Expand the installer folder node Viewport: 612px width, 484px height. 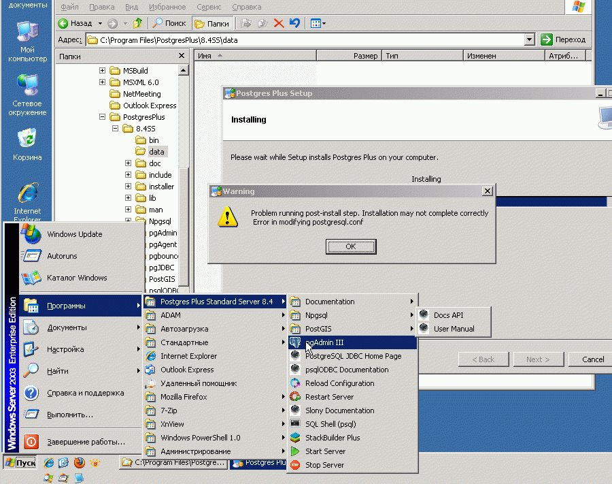128,187
